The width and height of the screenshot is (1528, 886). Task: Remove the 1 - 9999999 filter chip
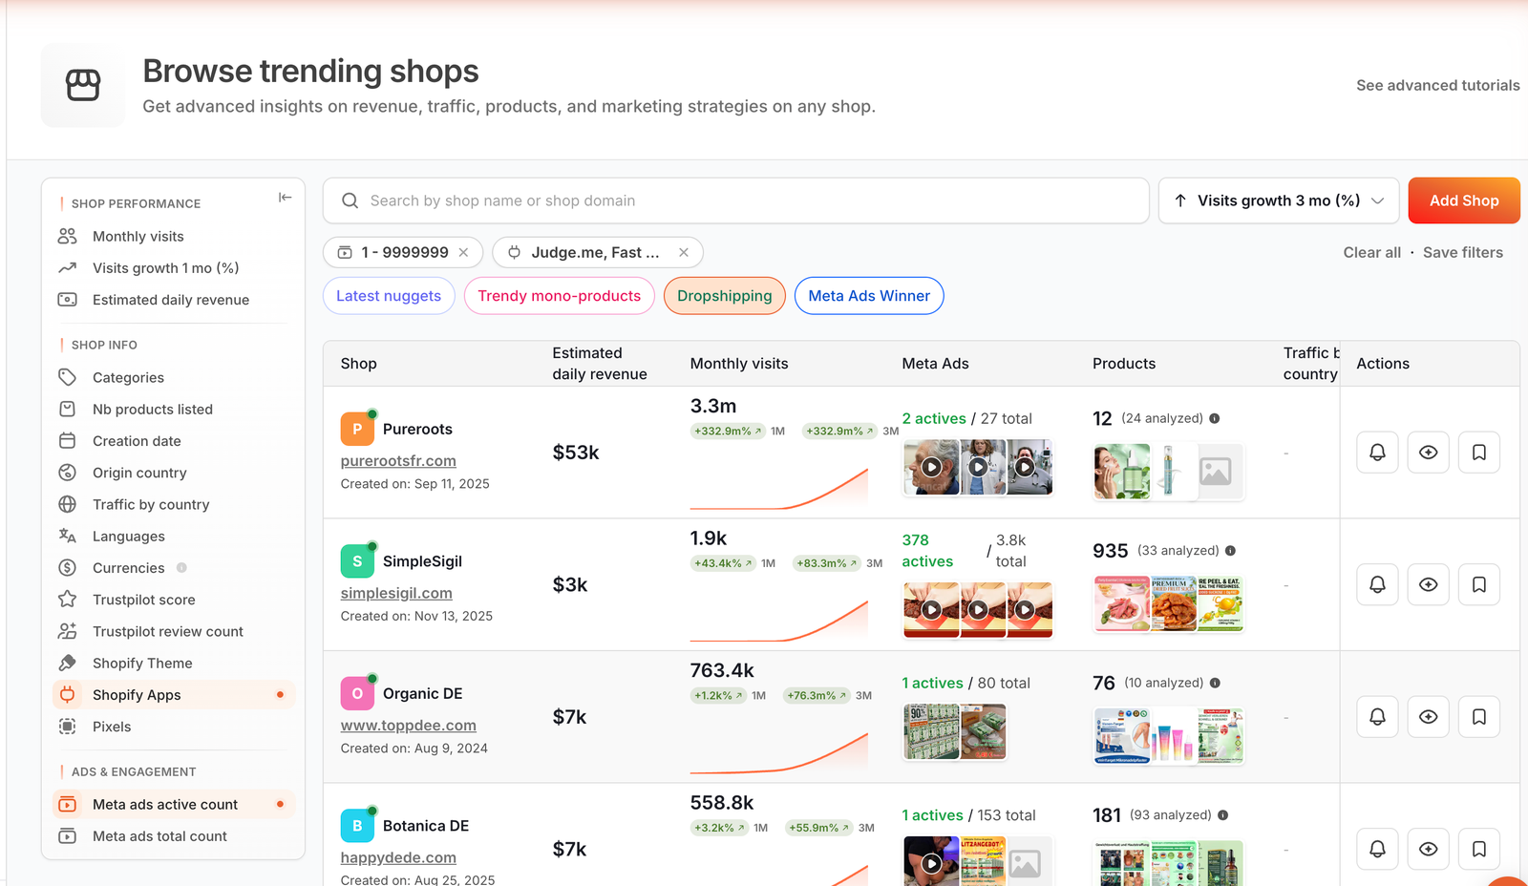click(x=463, y=252)
